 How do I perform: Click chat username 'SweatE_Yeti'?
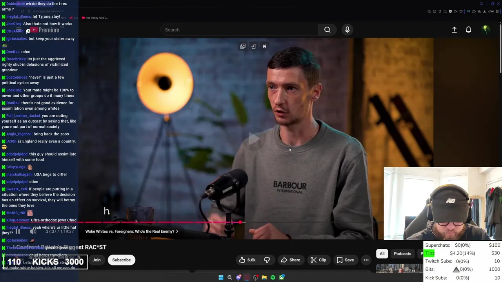[16, 189]
